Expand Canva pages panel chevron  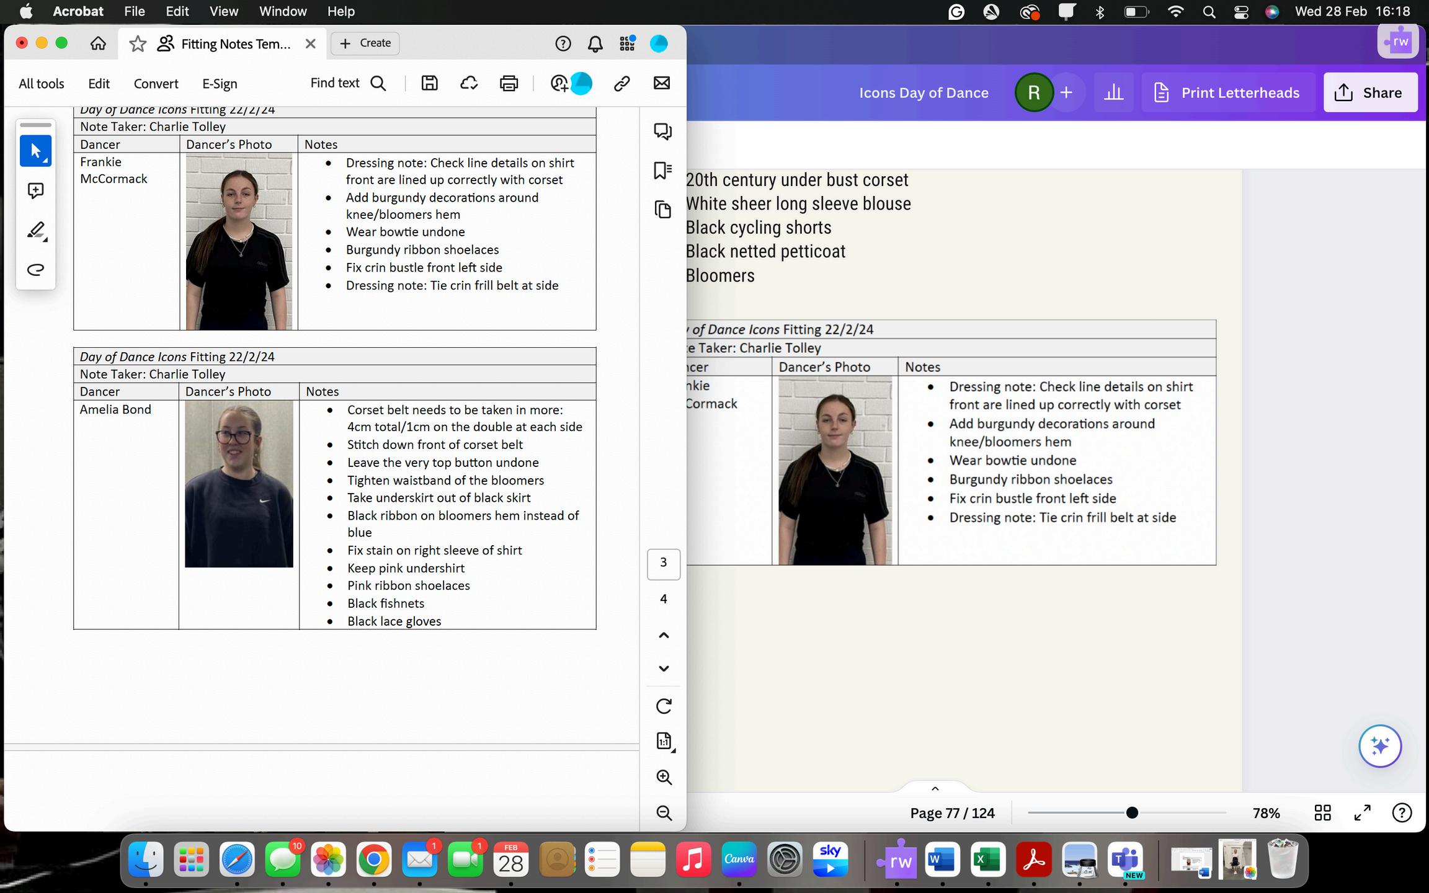[x=935, y=789]
